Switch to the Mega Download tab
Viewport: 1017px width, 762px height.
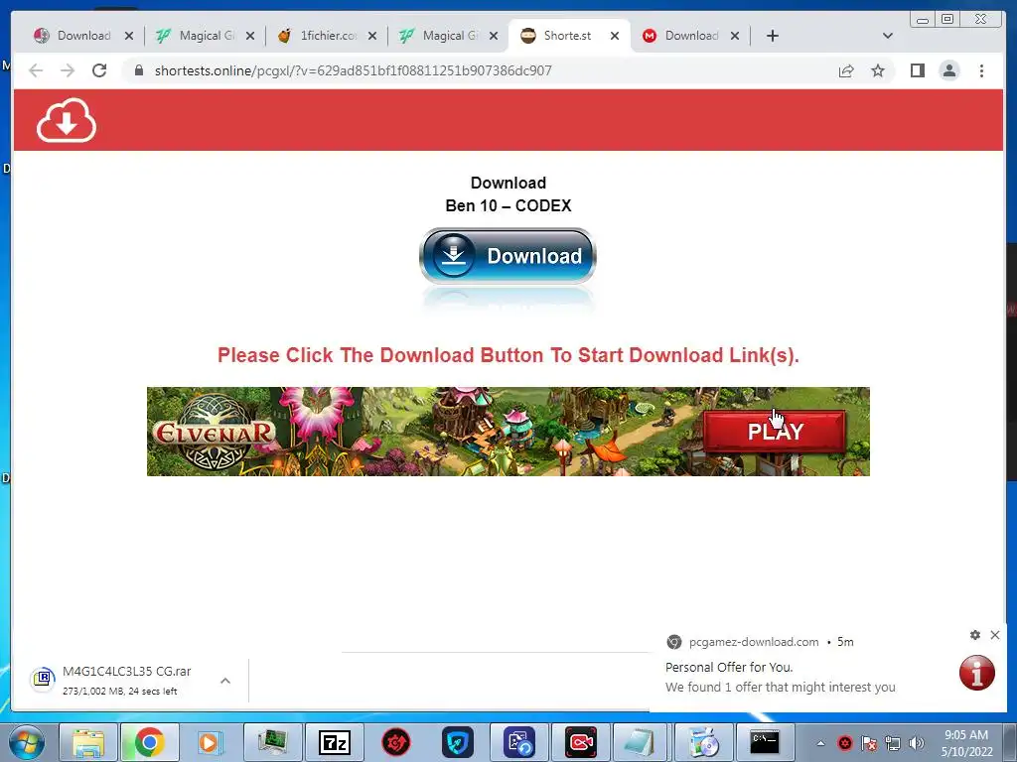point(691,36)
